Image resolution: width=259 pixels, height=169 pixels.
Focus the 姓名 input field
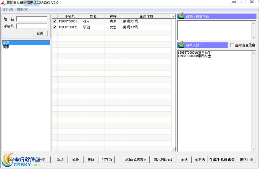click(x=32, y=19)
